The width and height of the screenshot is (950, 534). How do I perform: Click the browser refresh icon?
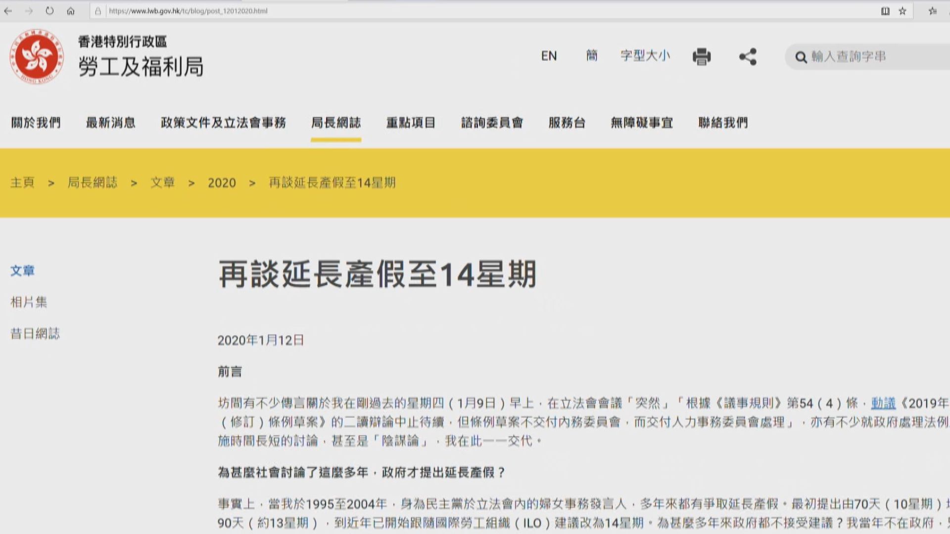pyautogui.click(x=49, y=11)
